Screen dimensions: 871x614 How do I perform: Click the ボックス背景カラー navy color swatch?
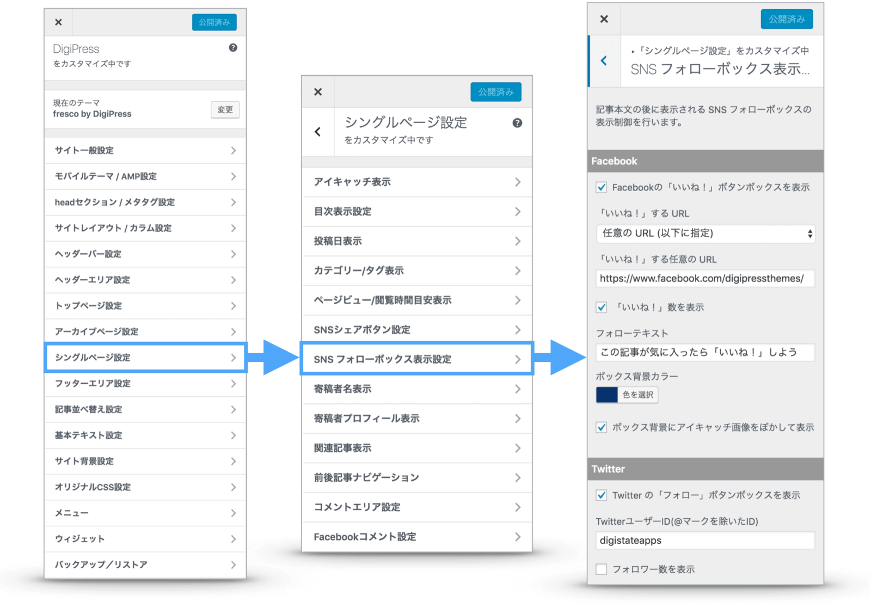tap(606, 395)
